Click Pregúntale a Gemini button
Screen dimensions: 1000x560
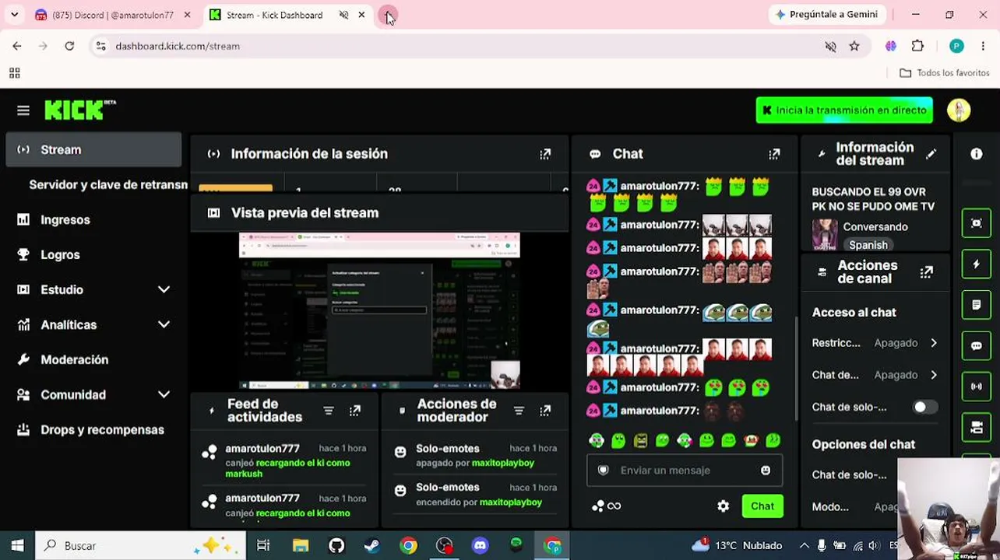click(x=827, y=15)
